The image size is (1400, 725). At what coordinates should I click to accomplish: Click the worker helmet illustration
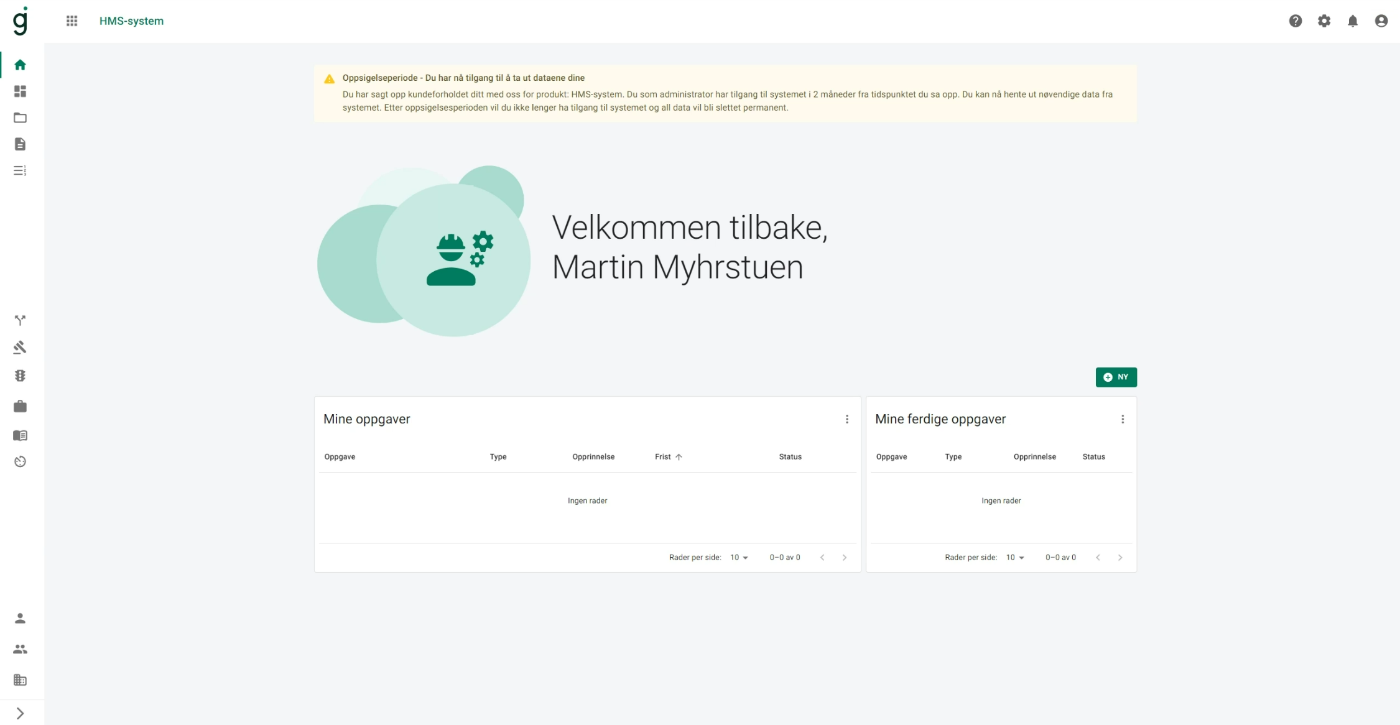[x=460, y=259]
